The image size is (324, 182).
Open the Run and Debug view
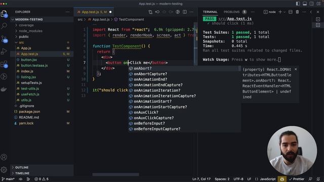pos(4,52)
